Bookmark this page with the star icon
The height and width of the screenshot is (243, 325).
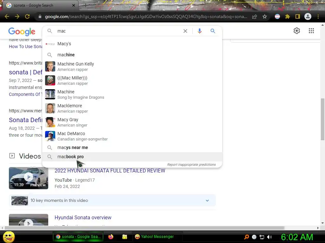(x=265, y=16)
